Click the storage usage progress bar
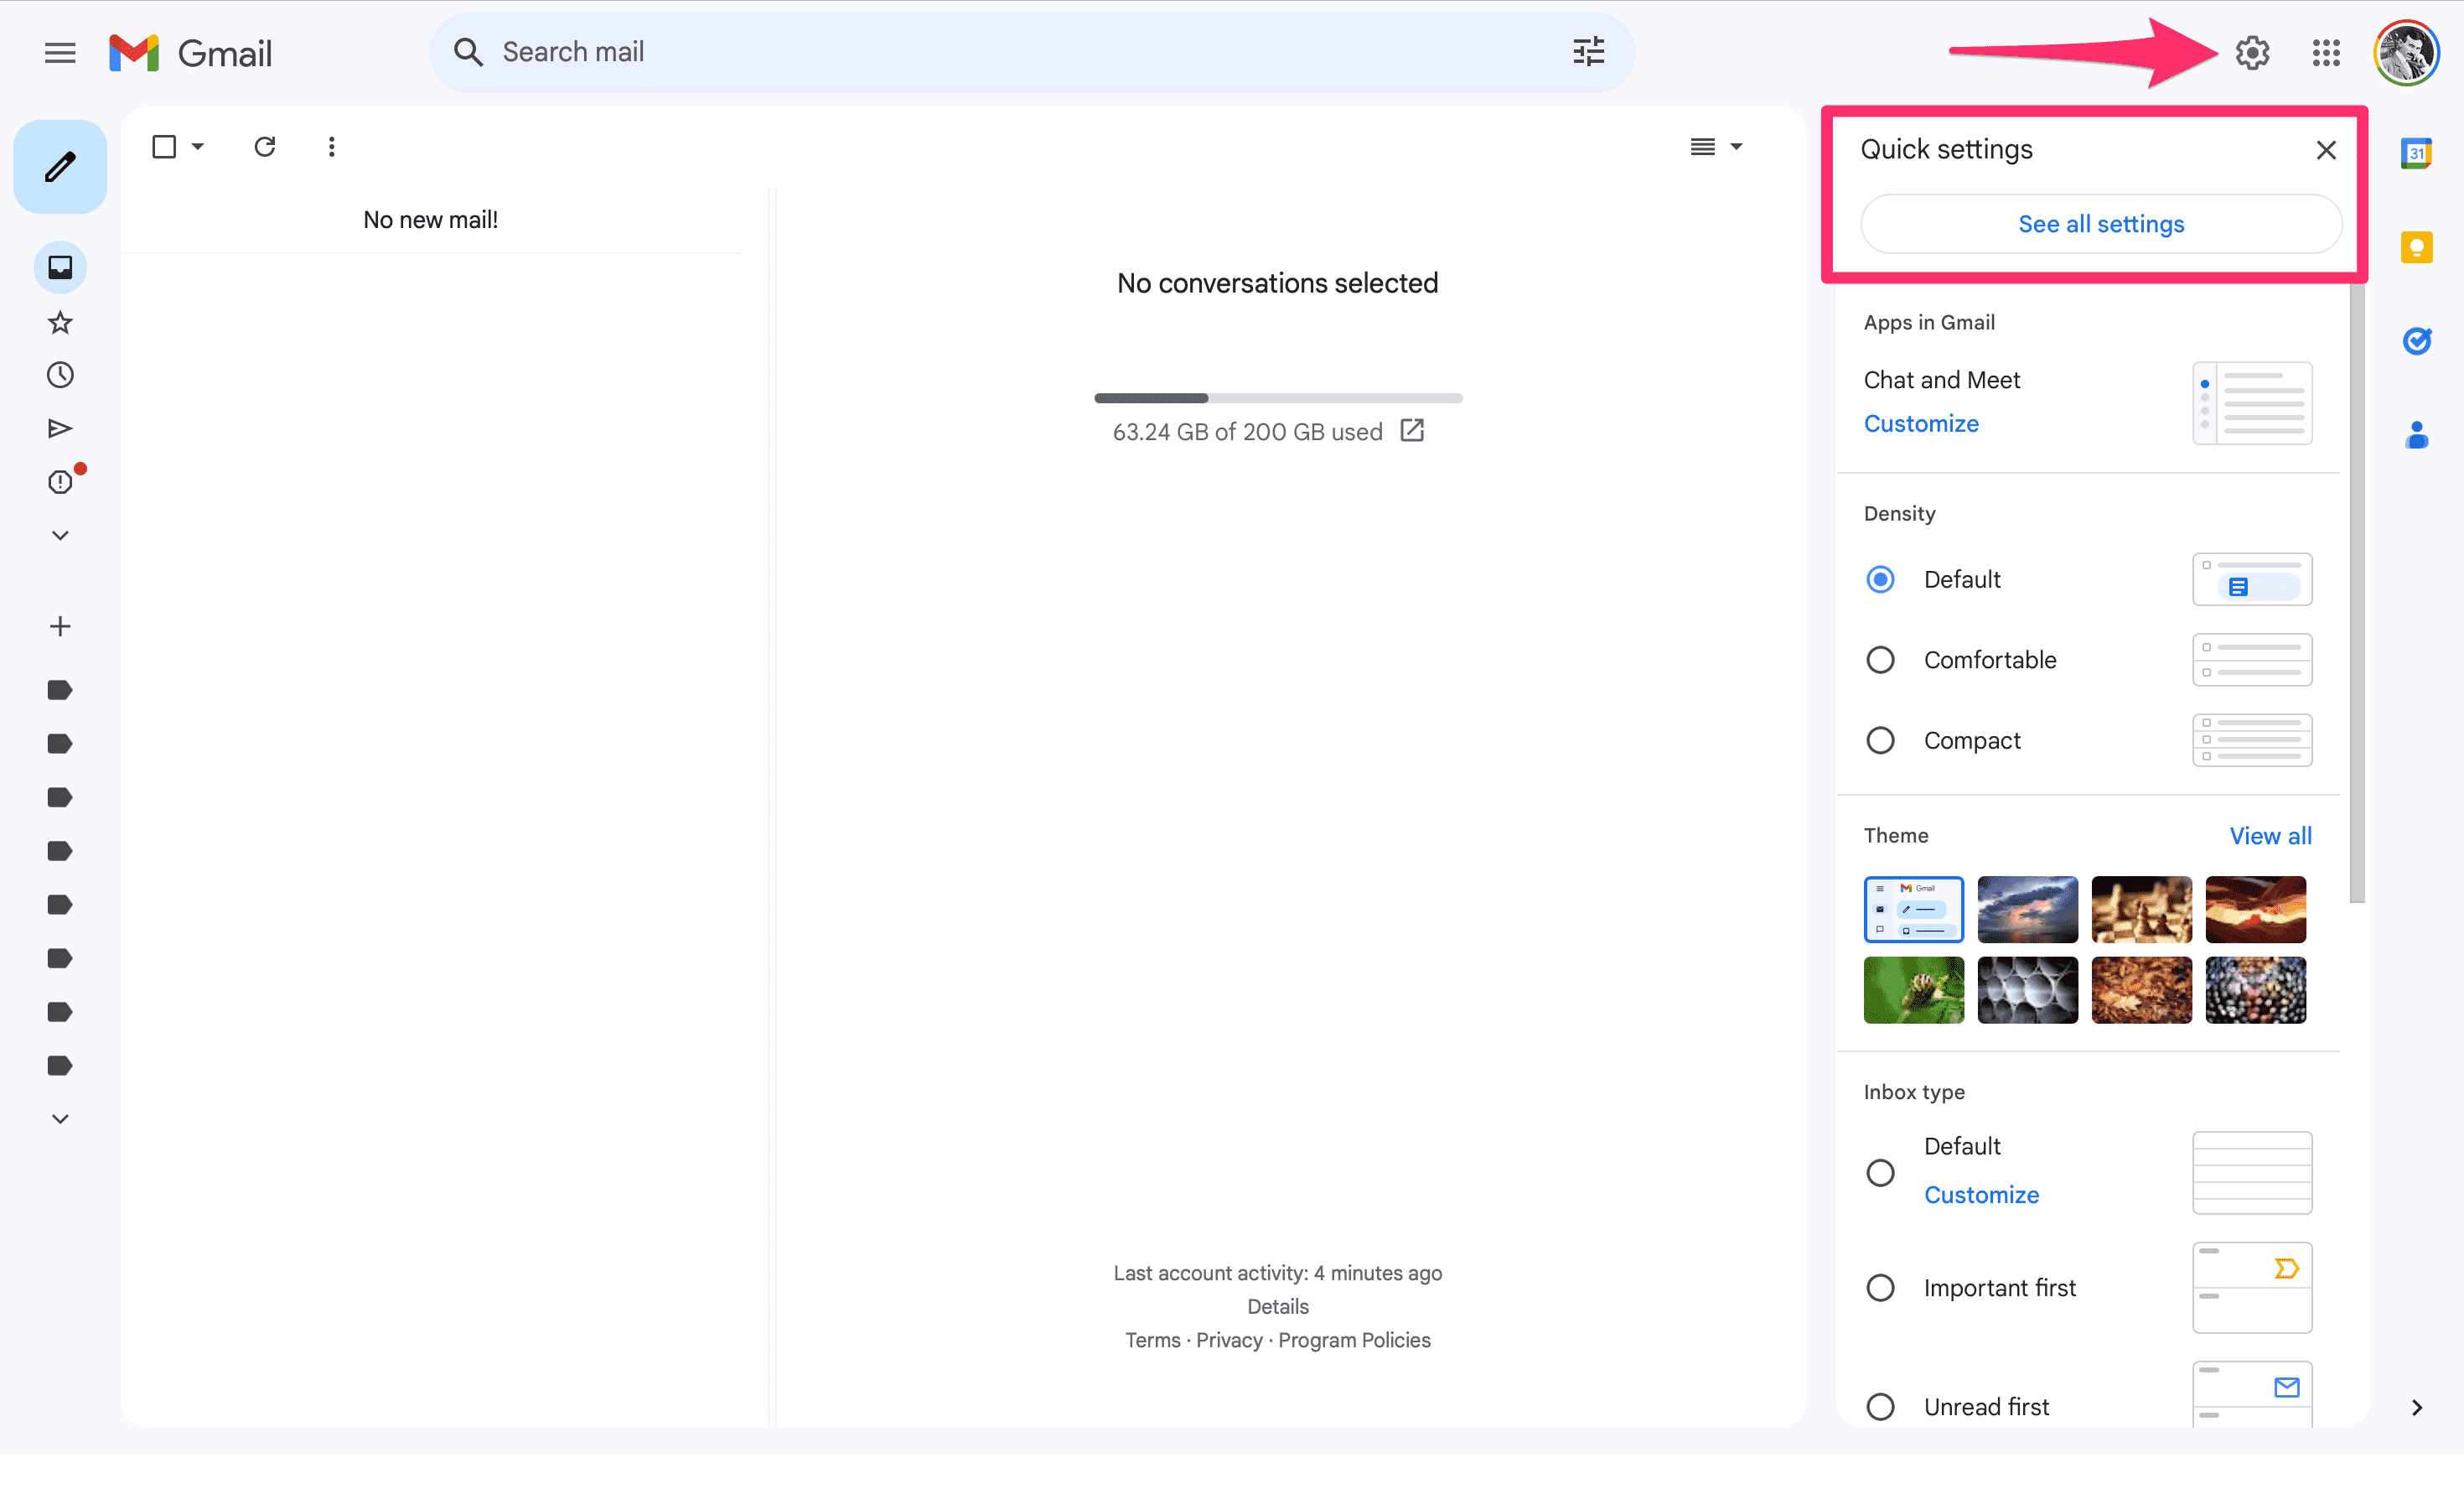The width and height of the screenshot is (2464, 1489). 1278,397
